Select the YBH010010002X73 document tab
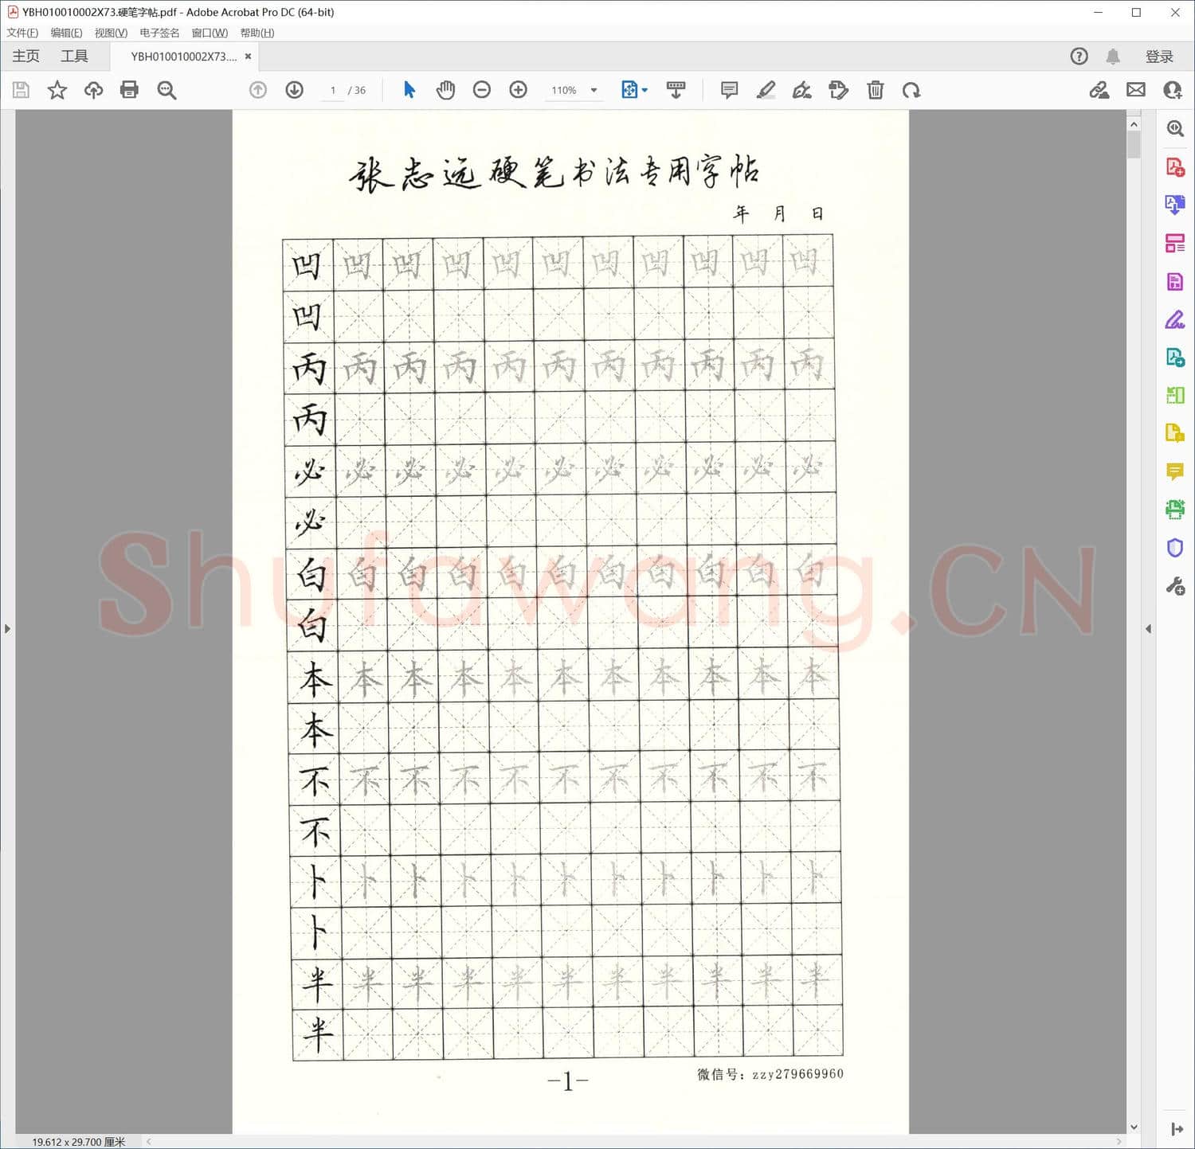 (184, 57)
